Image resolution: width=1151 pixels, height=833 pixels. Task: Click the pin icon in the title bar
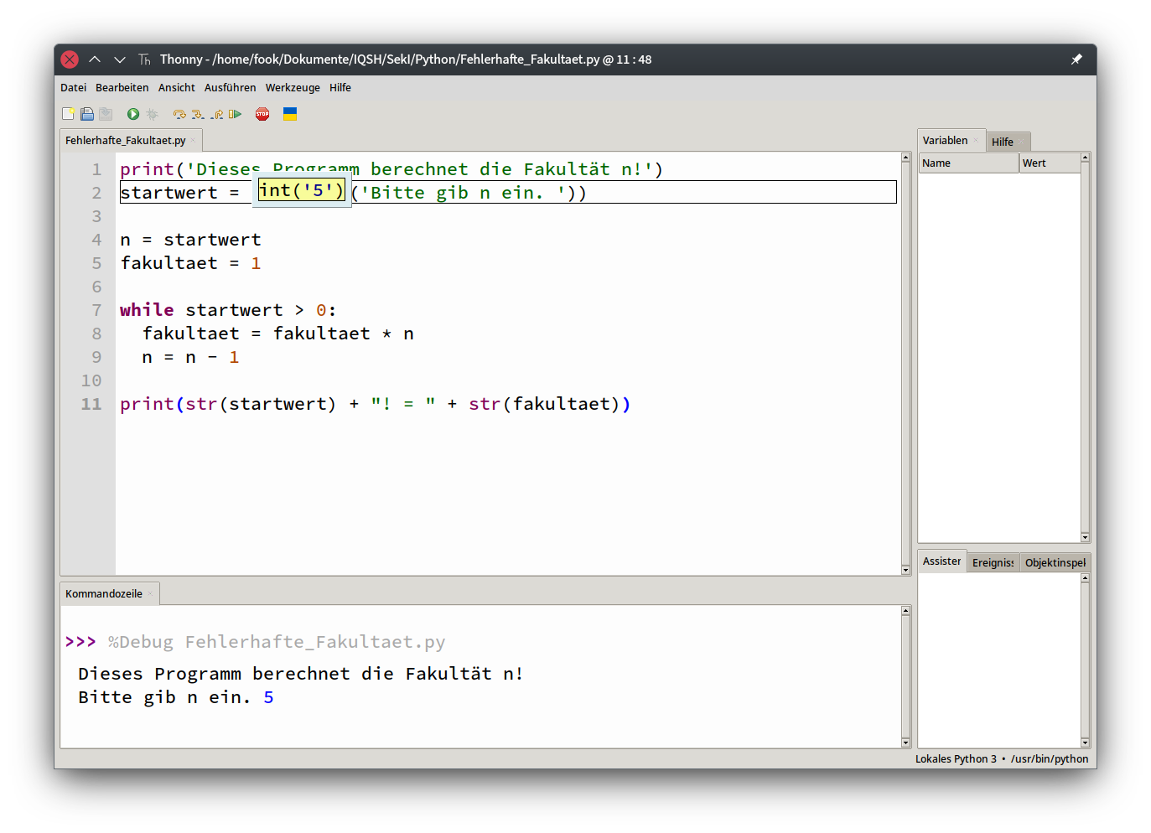pyautogui.click(x=1076, y=59)
